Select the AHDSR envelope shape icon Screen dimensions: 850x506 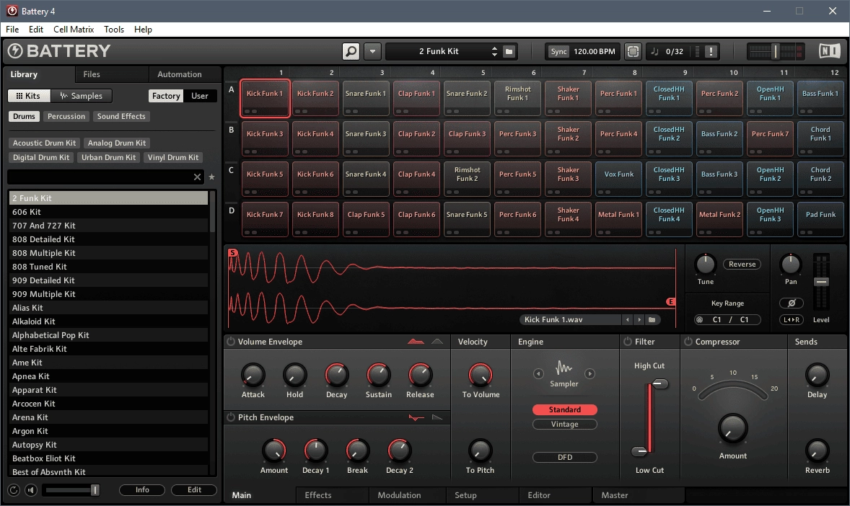coord(416,342)
